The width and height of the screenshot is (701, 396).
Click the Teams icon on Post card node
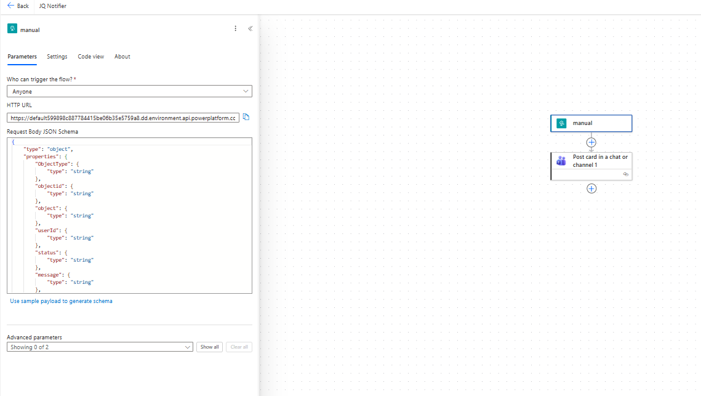click(561, 161)
